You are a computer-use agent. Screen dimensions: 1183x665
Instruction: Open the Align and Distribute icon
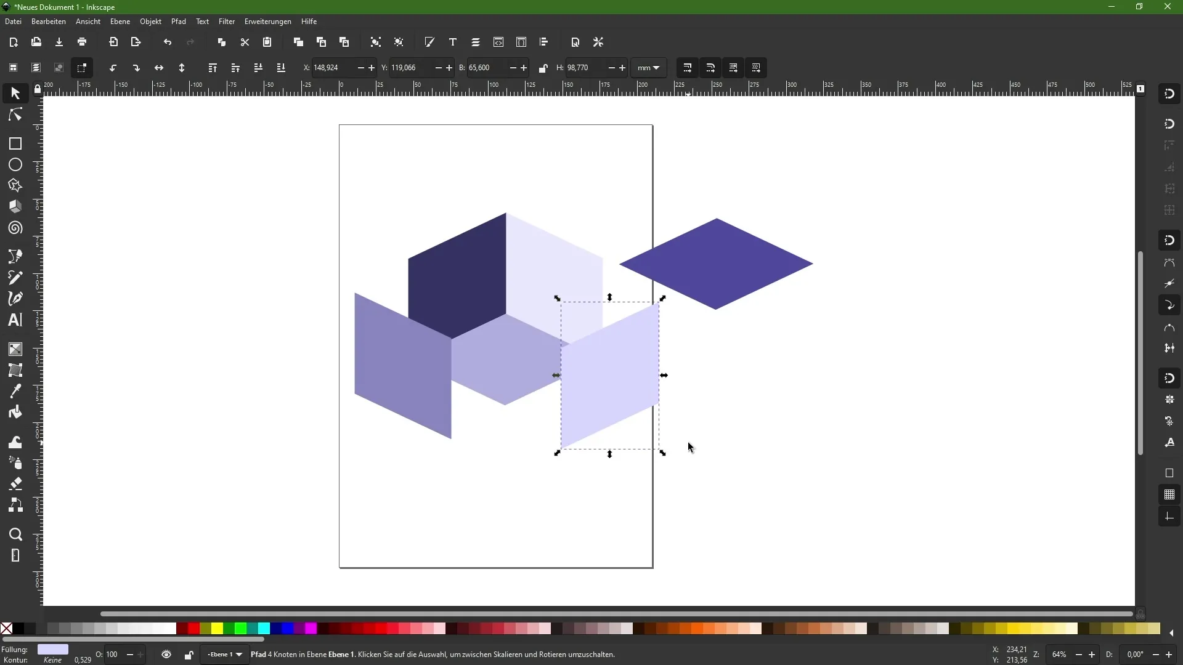[x=544, y=42]
